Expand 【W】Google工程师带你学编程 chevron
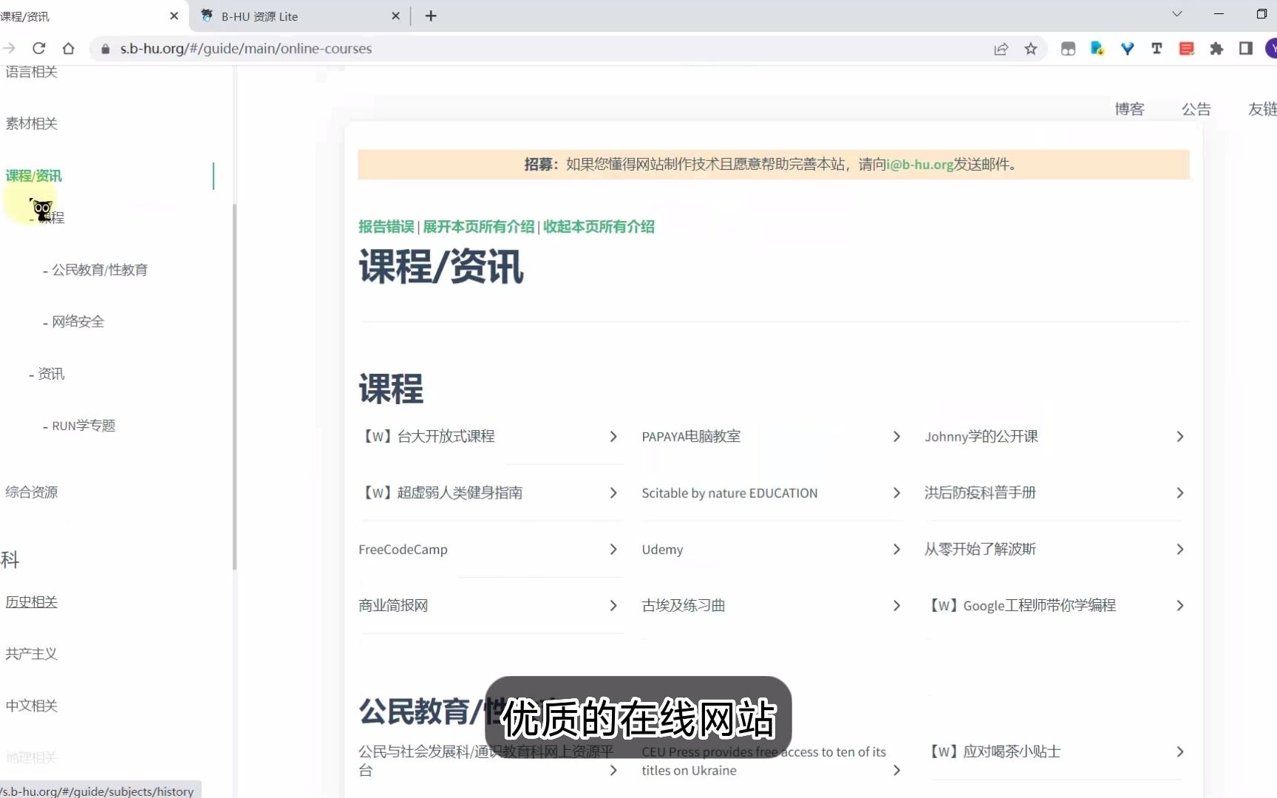 click(x=1180, y=606)
